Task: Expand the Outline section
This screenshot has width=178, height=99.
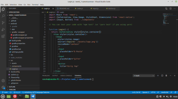Action: point(23,87)
